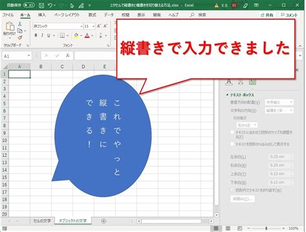Click the phonetic guide (furigana) icon
Viewport: 306px width, 232px height.
coord(101,35)
